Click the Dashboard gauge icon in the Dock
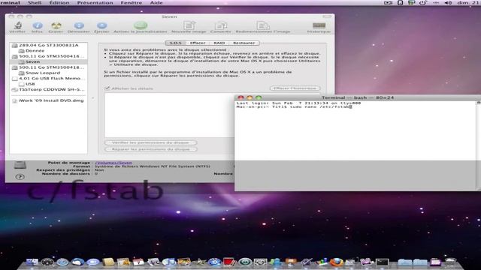The height and width of the screenshot is (270, 481). coord(47,262)
